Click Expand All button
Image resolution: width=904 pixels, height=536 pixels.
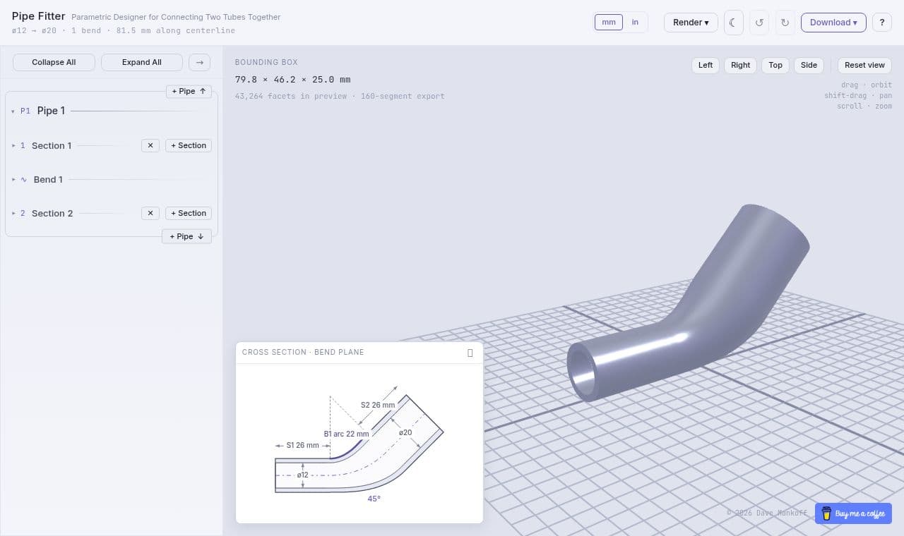[x=142, y=62]
